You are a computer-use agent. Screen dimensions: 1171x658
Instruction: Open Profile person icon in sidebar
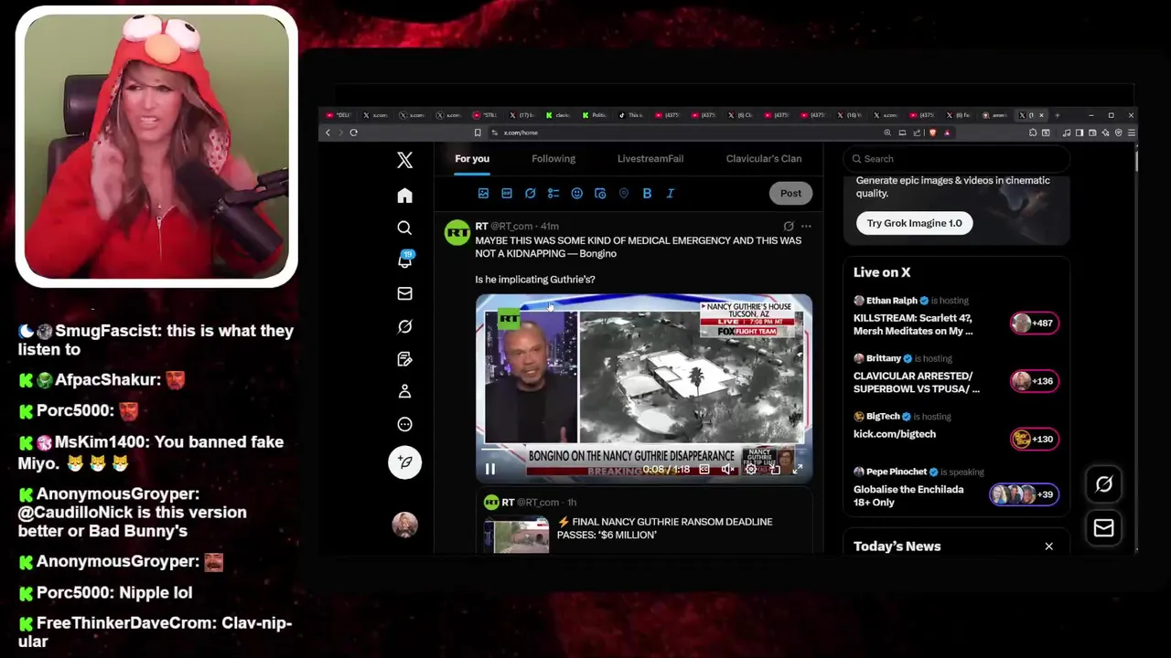pos(404,391)
